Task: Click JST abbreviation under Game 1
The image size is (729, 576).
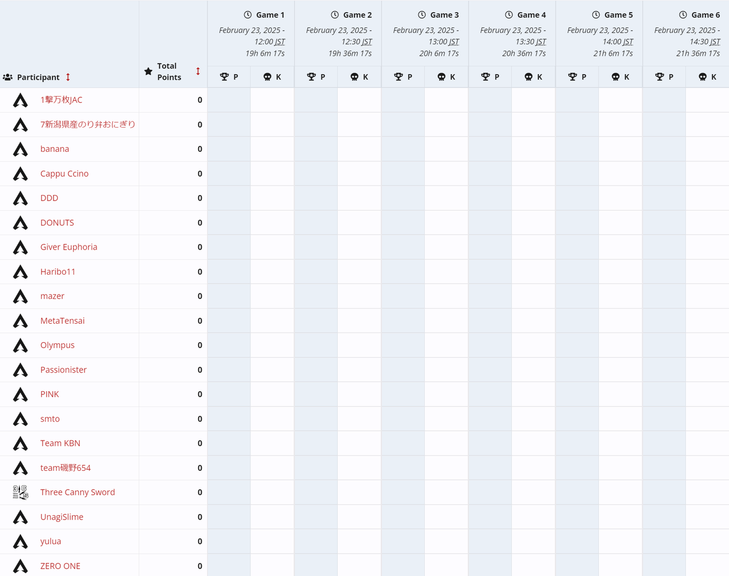Action: coord(279,42)
